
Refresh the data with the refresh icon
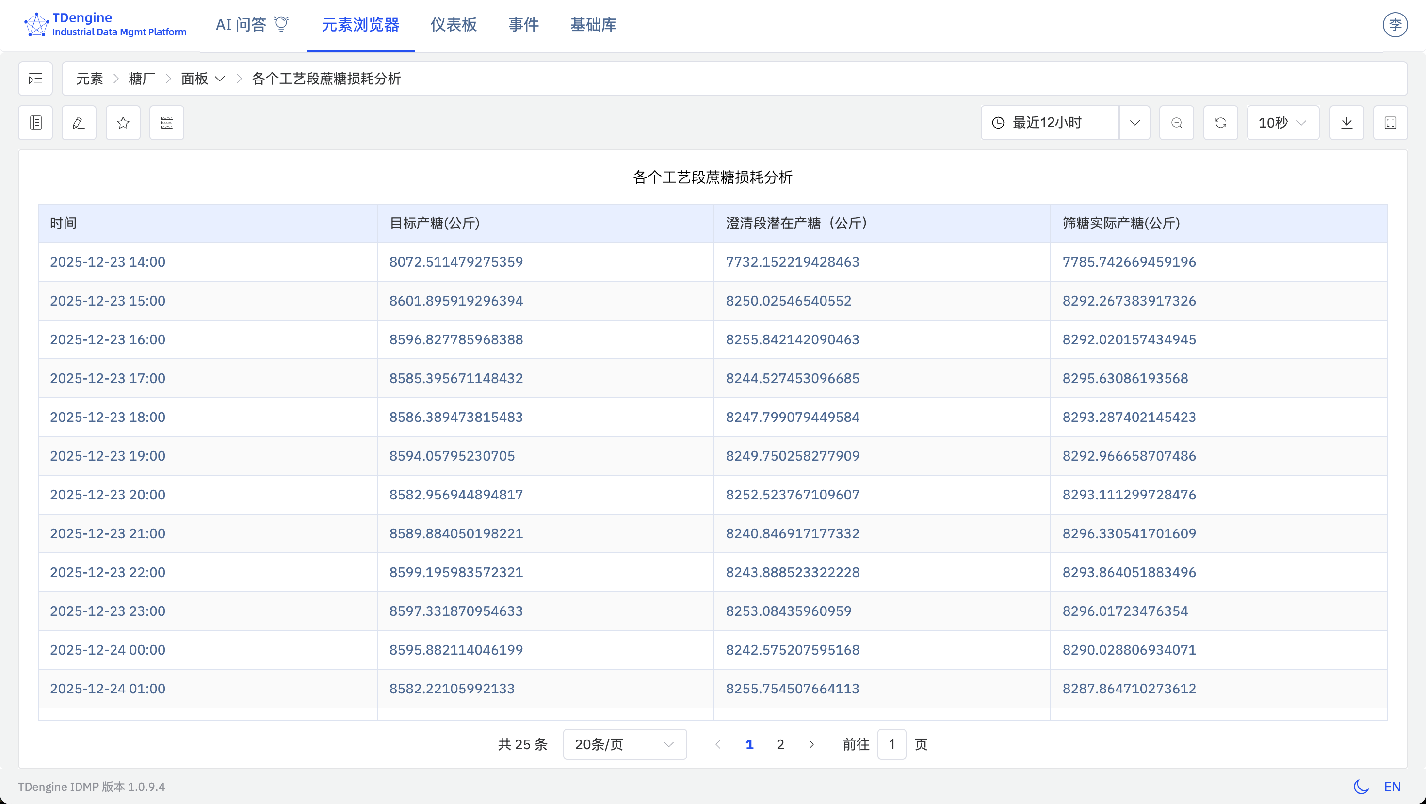click(x=1221, y=122)
